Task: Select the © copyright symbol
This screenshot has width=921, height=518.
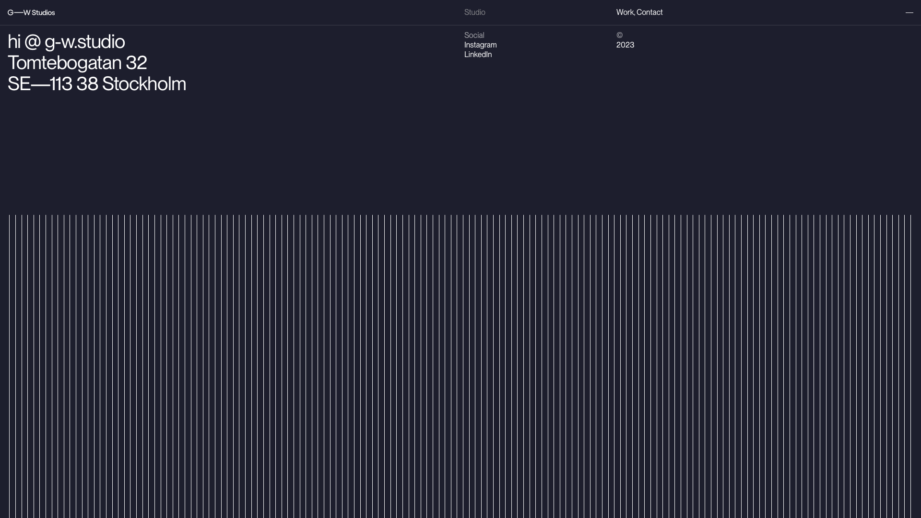Action: [619, 35]
